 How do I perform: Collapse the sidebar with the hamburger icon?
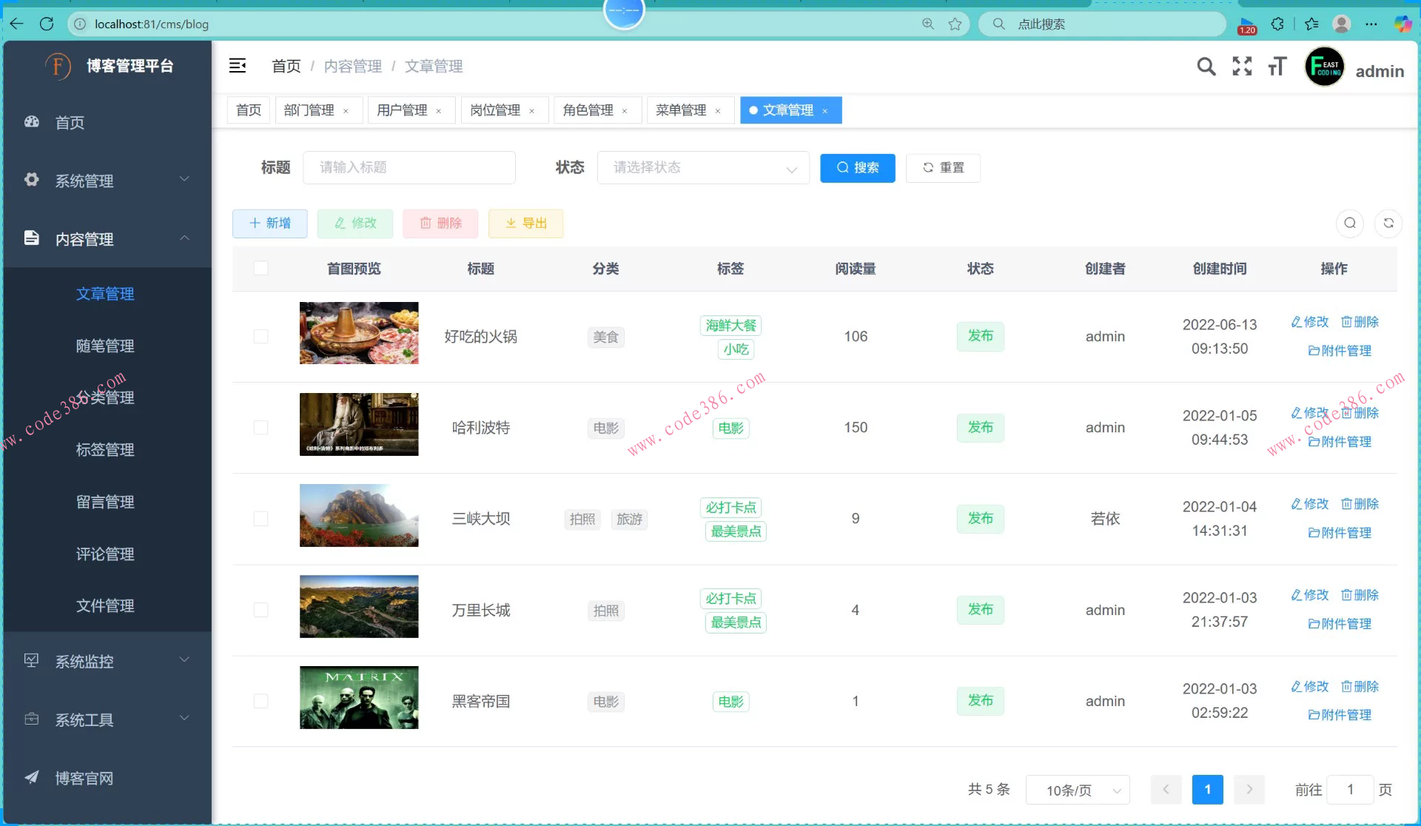[238, 66]
